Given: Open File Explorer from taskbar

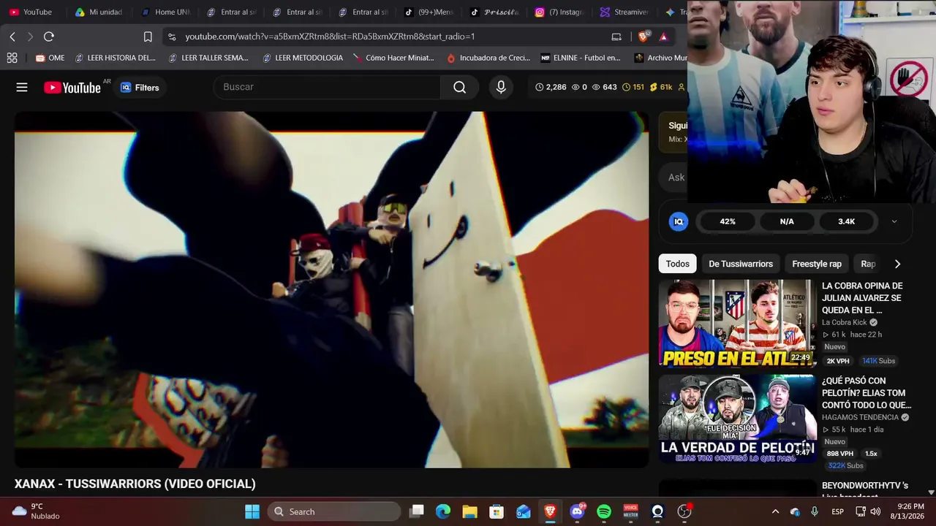Looking at the screenshot, I should 469,511.
